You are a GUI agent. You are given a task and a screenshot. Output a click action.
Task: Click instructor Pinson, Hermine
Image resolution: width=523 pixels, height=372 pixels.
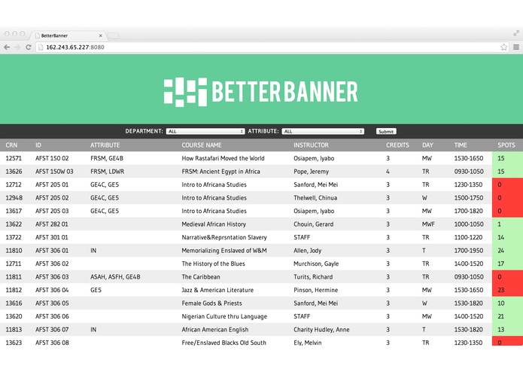click(x=315, y=290)
